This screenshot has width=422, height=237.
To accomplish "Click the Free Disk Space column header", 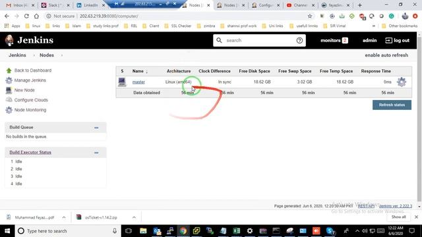I will [x=255, y=71].
